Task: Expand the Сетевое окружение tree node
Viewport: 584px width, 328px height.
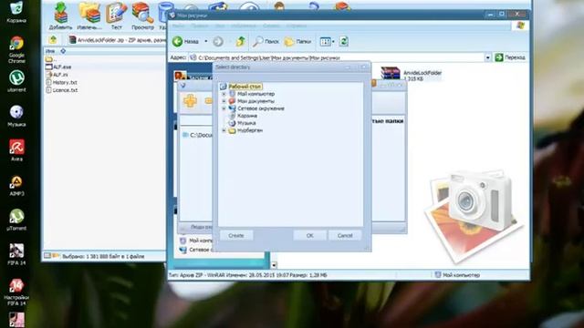Action: pos(224,108)
